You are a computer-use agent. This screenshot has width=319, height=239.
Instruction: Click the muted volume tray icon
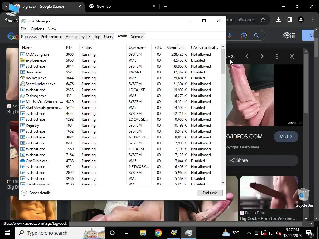[x=279, y=233]
